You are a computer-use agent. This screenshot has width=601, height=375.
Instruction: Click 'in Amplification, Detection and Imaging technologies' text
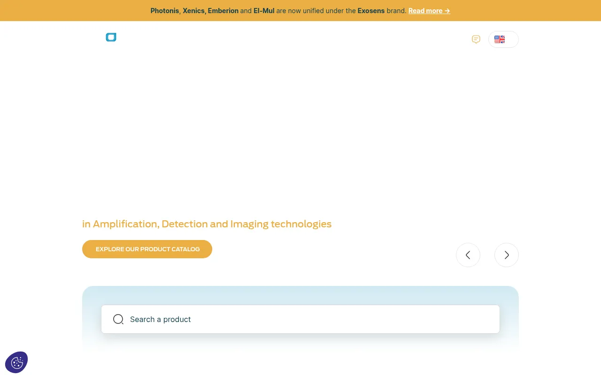tap(207, 224)
